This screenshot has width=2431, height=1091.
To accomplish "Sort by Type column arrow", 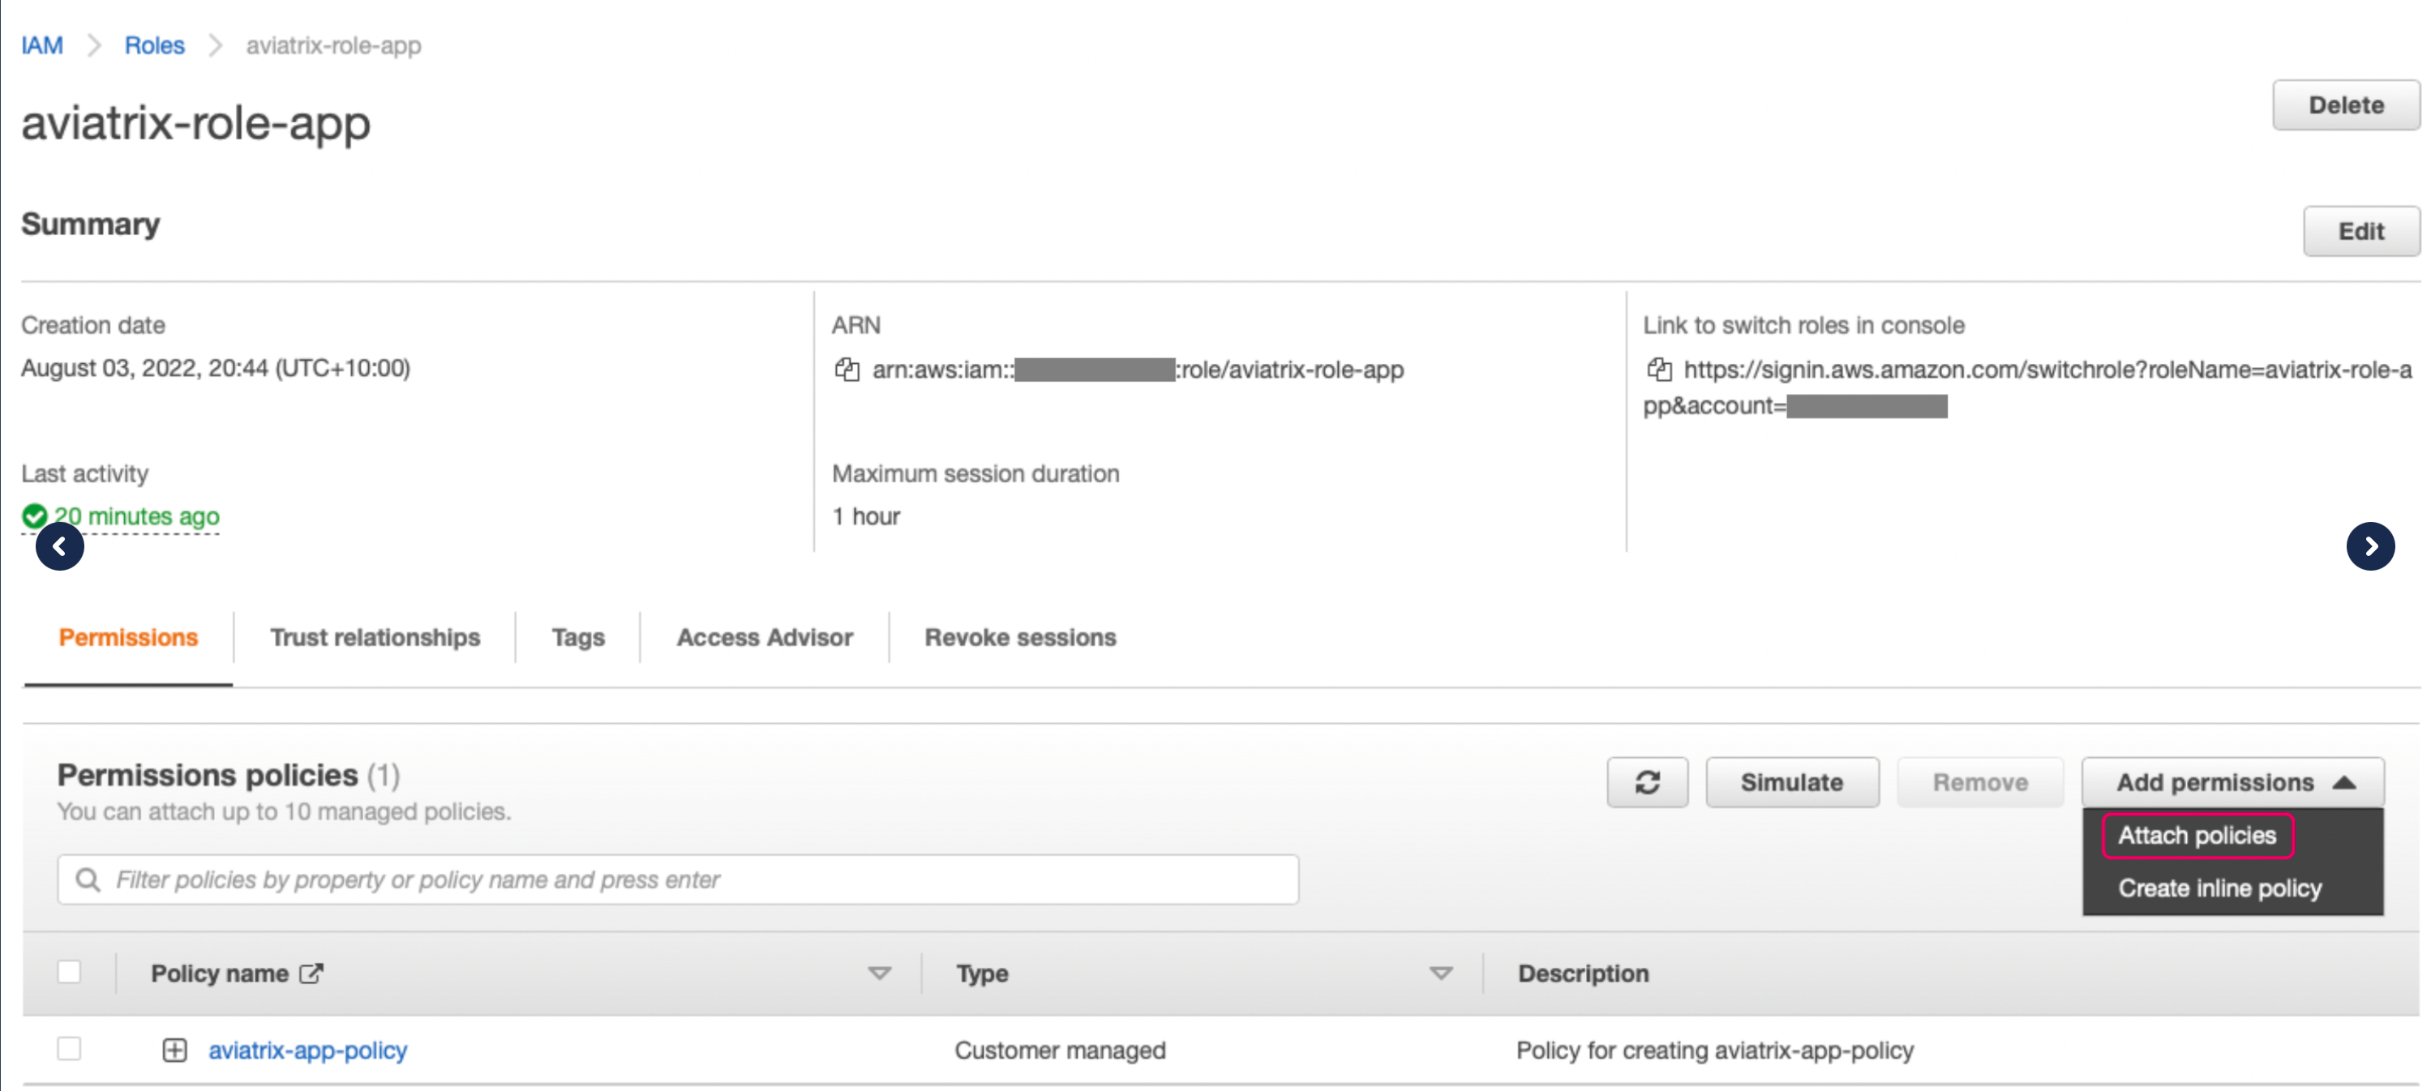I will click(1438, 973).
